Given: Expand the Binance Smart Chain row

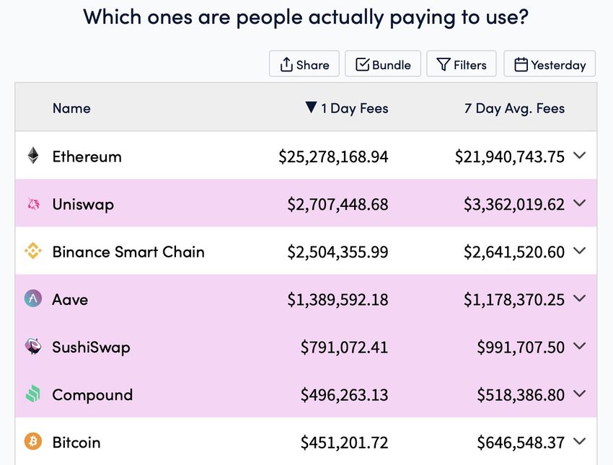Looking at the screenshot, I should 579,252.
